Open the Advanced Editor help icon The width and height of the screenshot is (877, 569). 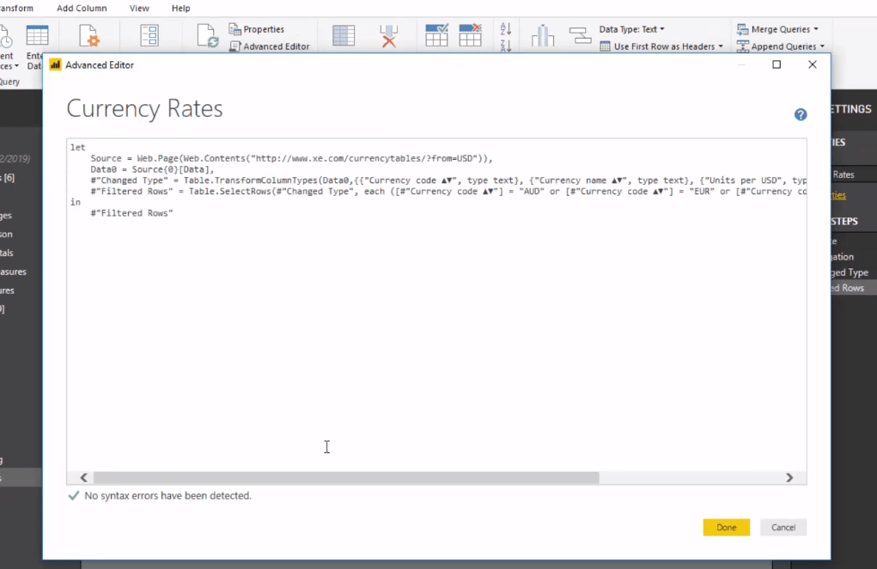coord(801,114)
